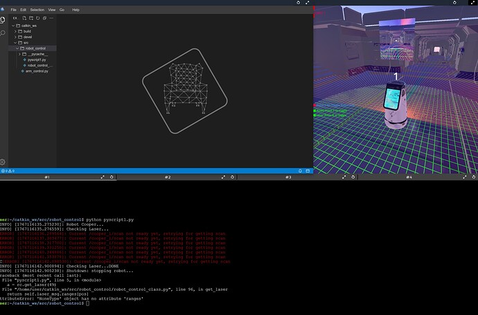Open the Search view in the activity bar

(x=3, y=33)
